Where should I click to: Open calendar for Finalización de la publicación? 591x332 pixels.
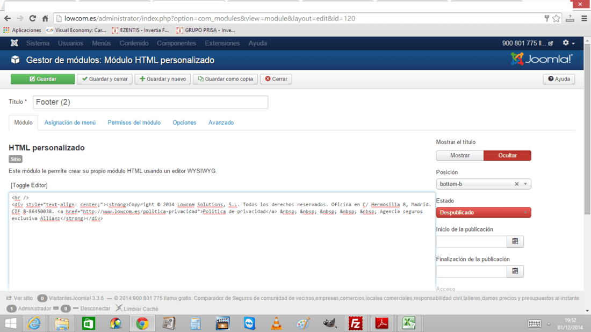515,271
